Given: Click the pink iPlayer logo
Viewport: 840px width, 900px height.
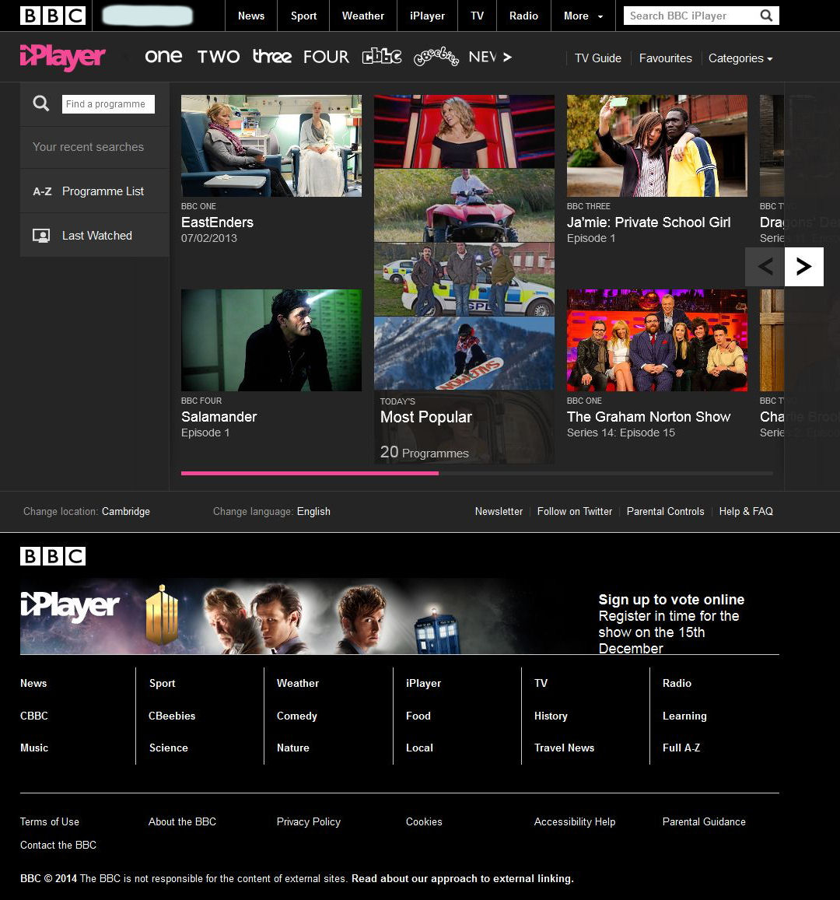Looking at the screenshot, I should click(62, 58).
